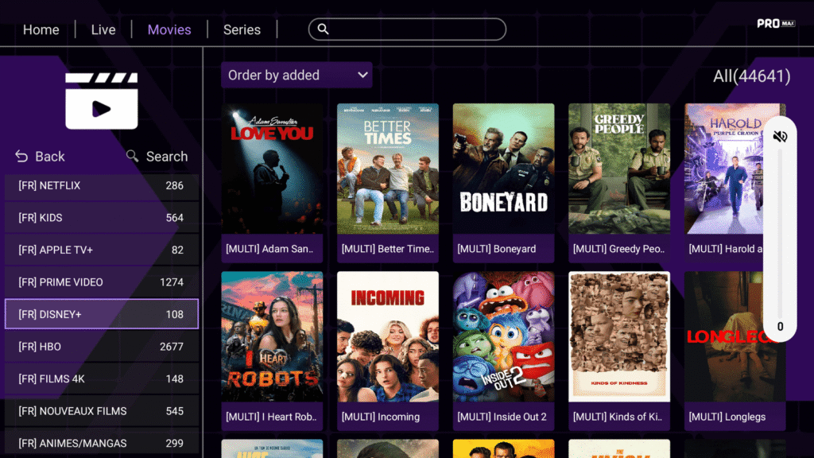Select the [FR] DISNEY+ category
The image size is (814, 458).
click(102, 314)
